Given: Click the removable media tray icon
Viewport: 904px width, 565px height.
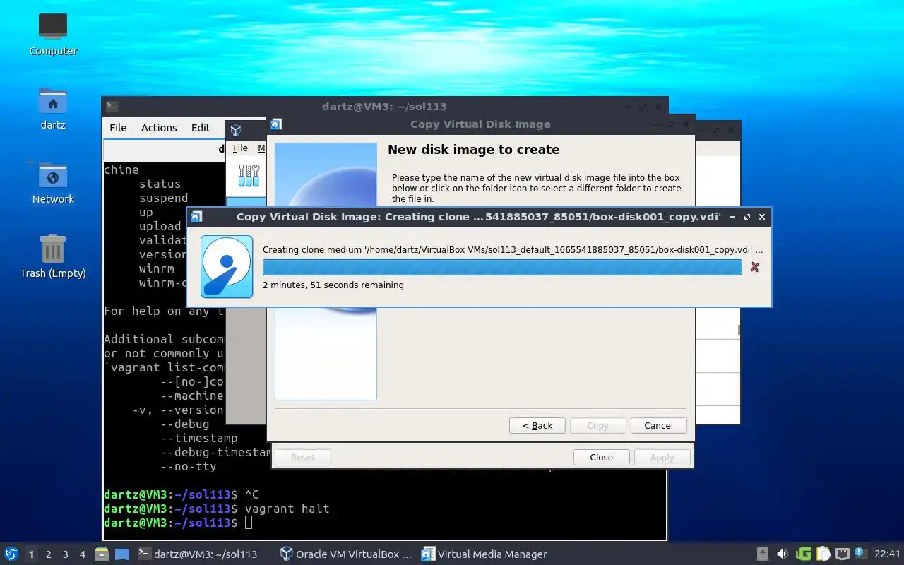Looking at the screenshot, I should 763,554.
